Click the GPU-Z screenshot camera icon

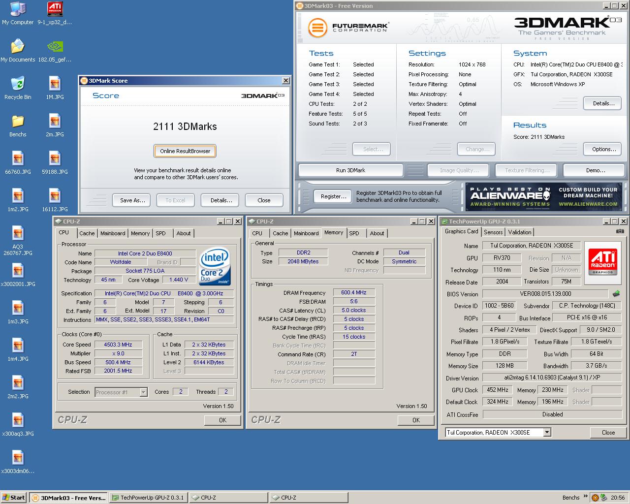pos(620,231)
